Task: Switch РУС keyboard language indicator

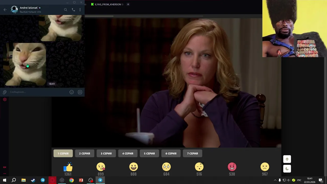Action: [299, 180]
